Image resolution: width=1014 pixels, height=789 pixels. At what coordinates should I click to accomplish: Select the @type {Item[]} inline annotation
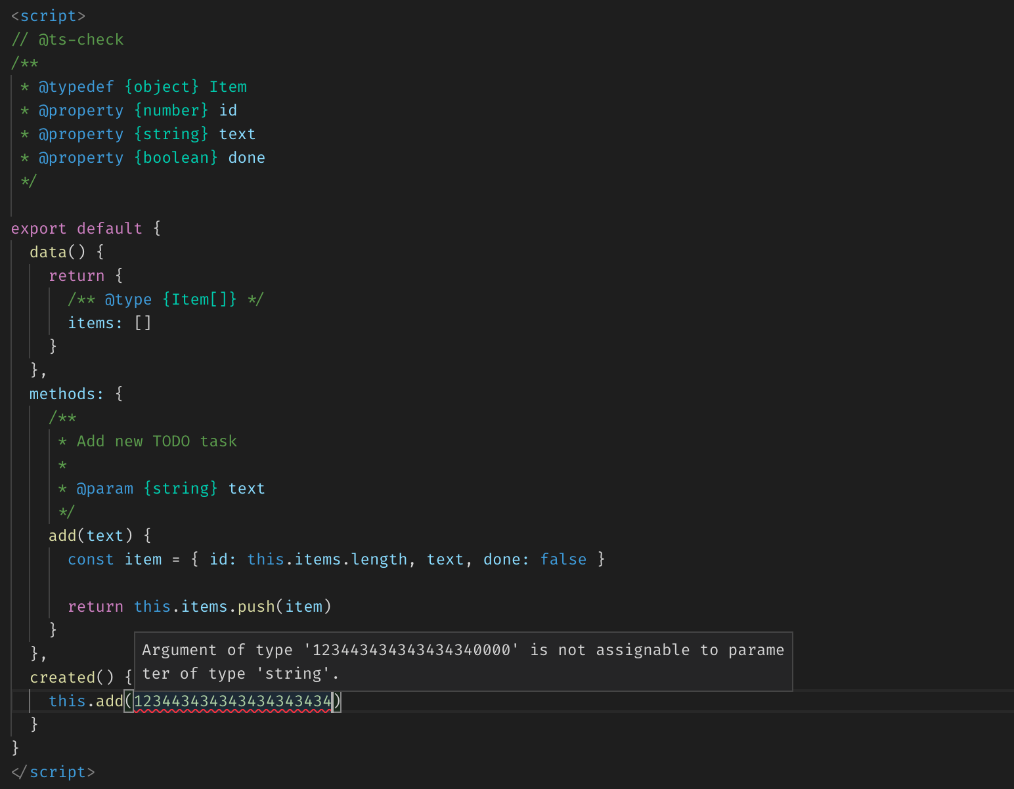[165, 299]
